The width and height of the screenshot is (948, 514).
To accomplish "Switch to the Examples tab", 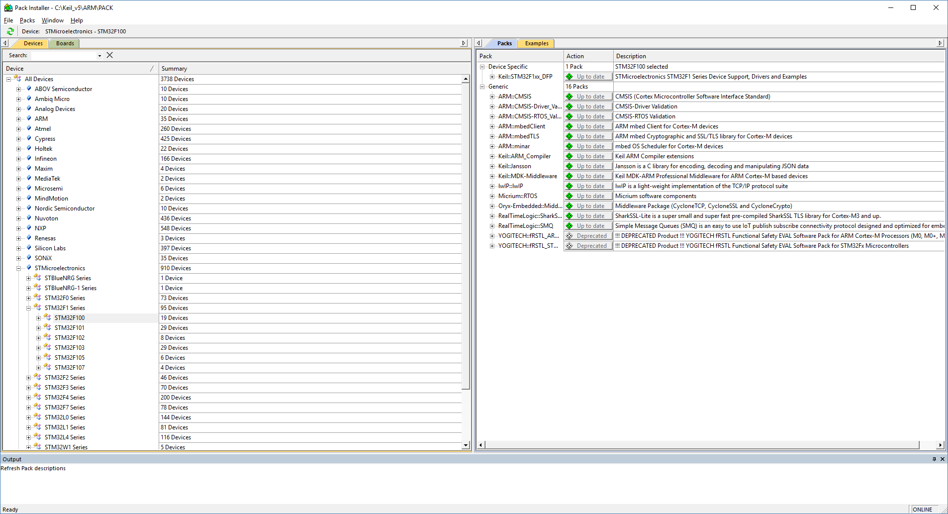I will (x=537, y=43).
